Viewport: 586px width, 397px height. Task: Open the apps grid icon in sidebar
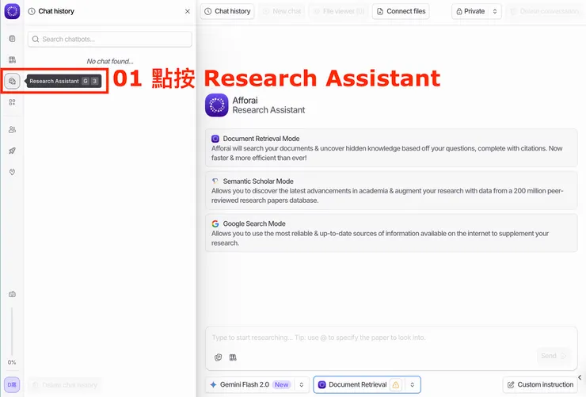(12, 102)
